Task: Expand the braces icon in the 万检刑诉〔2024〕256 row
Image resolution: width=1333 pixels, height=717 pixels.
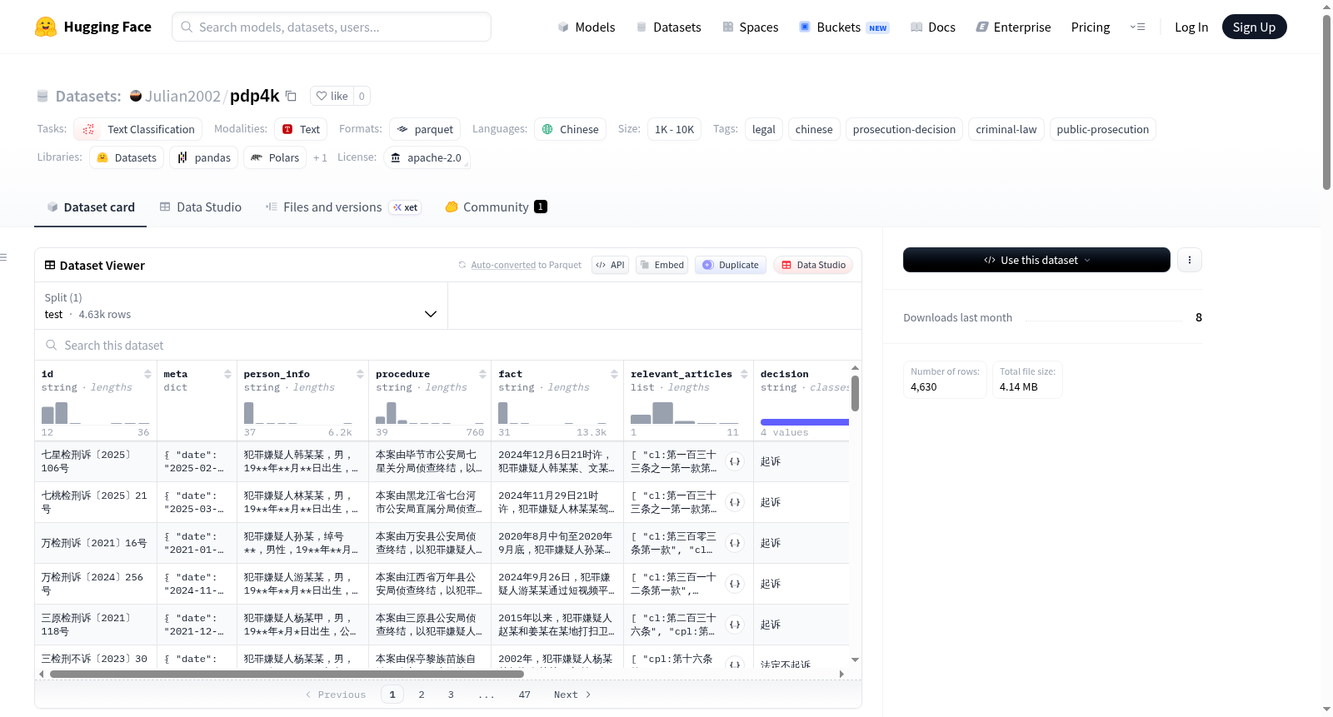Action: [x=735, y=584]
